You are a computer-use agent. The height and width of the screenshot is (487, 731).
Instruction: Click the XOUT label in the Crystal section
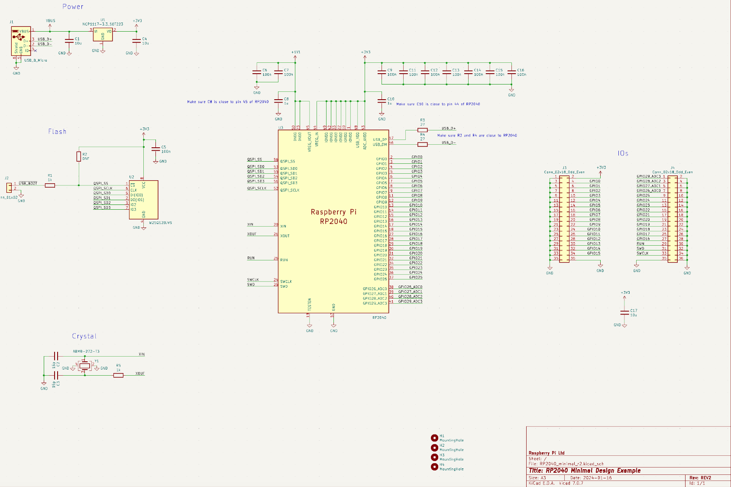[x=140, y=373]
